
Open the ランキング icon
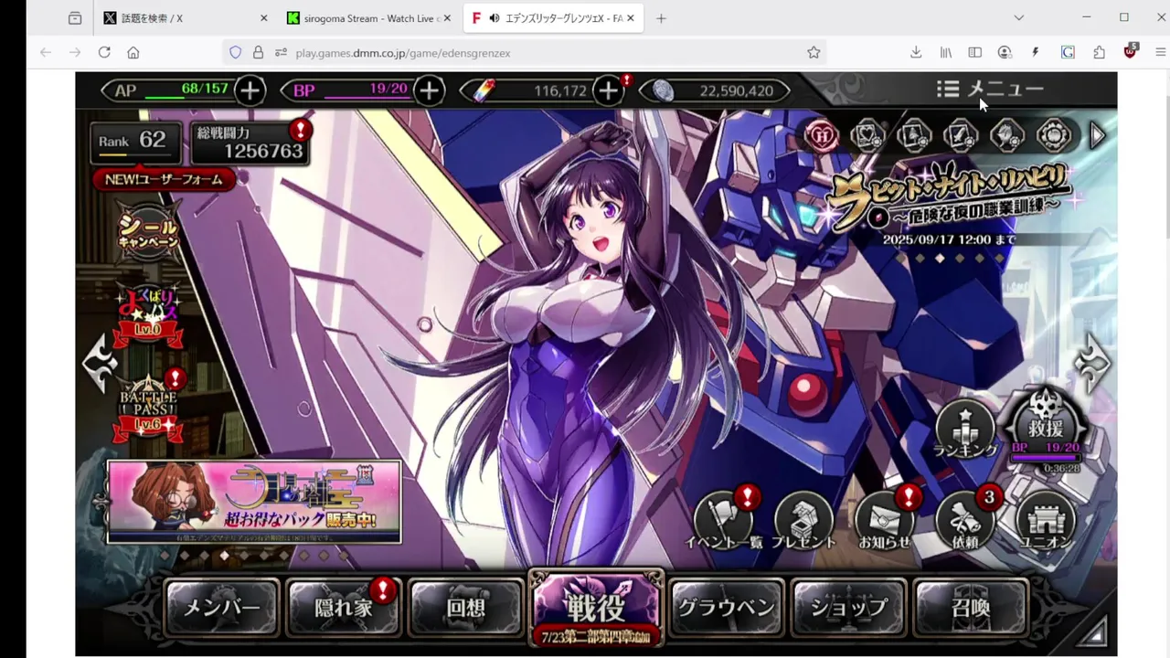click(965, 430)
